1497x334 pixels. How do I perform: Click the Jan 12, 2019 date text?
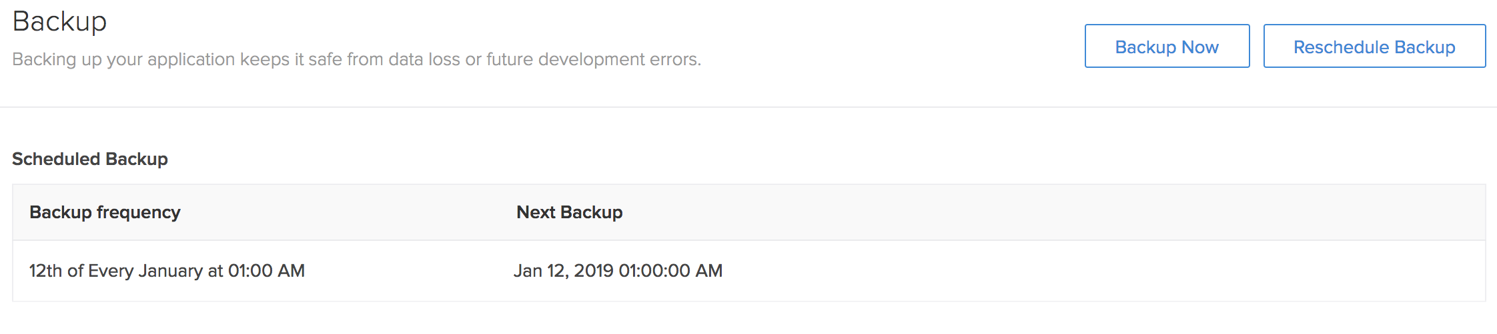pos(563,271)
